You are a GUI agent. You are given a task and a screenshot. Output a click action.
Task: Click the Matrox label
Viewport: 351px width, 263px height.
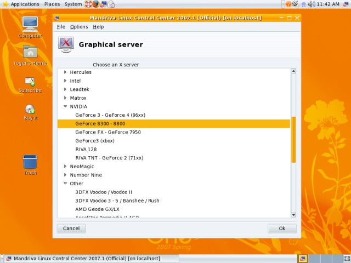(x=78, y=98)
